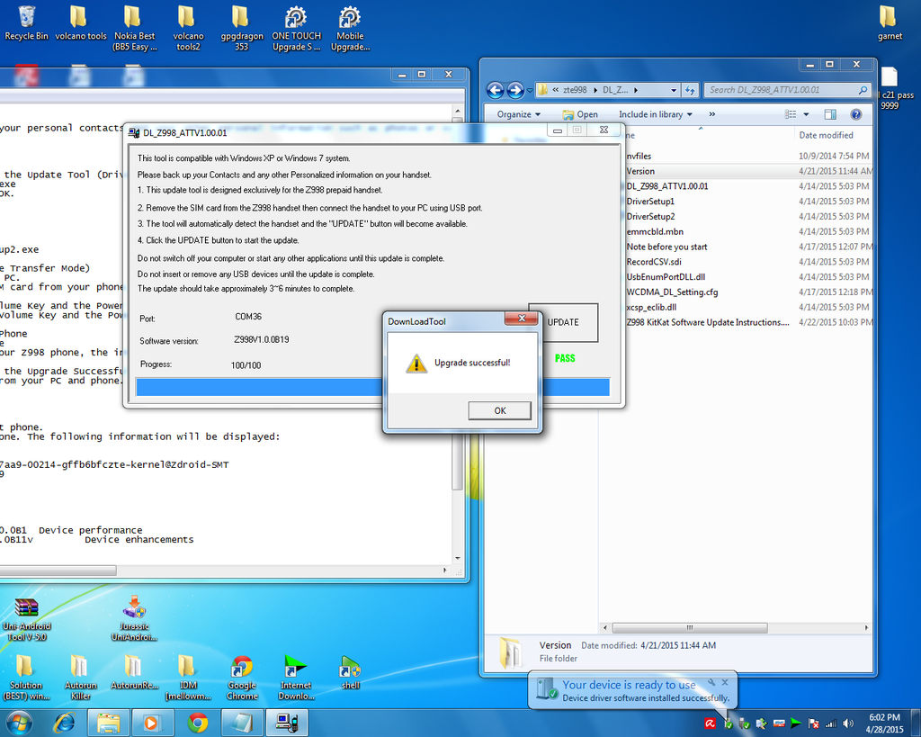Show hidden toolbar commands with double chevron
This screenshot has width=921, height=737.
711,114
